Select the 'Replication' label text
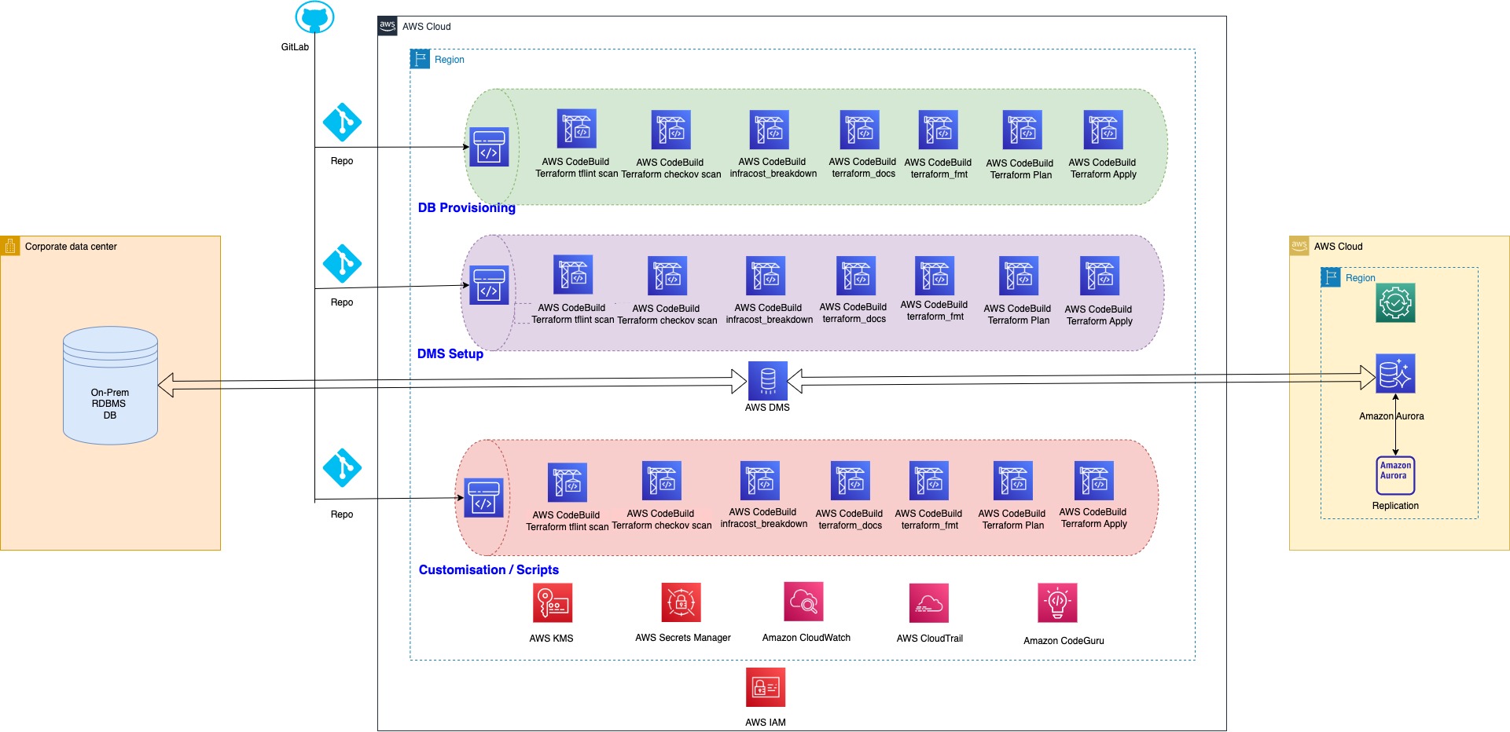Viewport: 1510px width, 732px height. point(1395,506)
